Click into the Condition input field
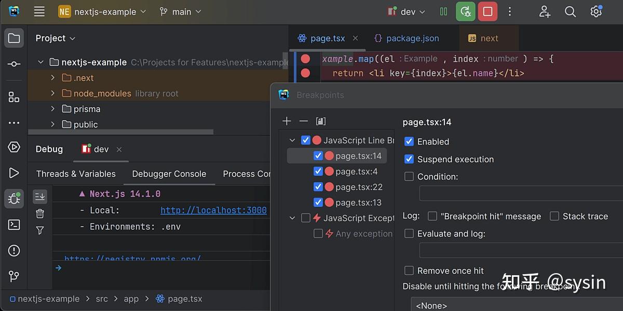623x311 pixels. tap(521, 194)
